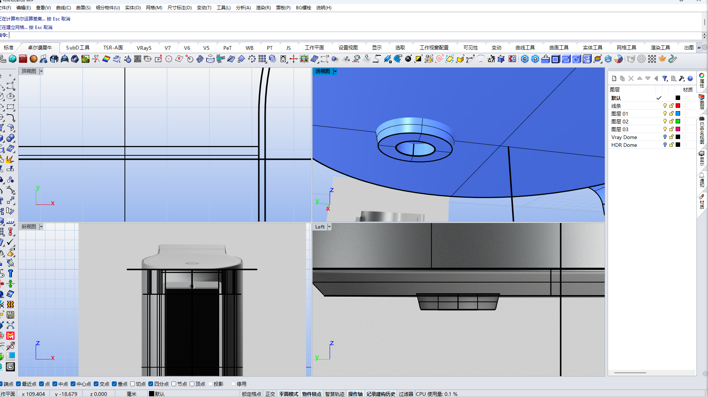Toggle 正交 mode in the status bar

270,394
